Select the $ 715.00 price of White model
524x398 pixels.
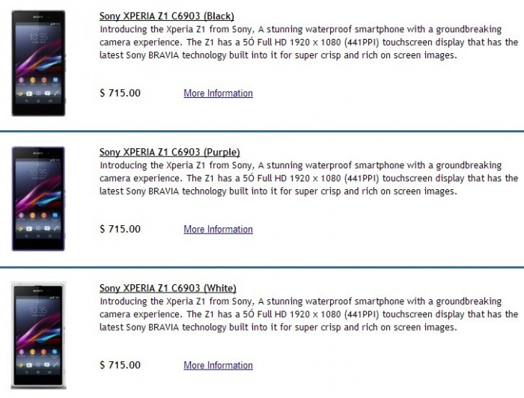pos(120,365)
